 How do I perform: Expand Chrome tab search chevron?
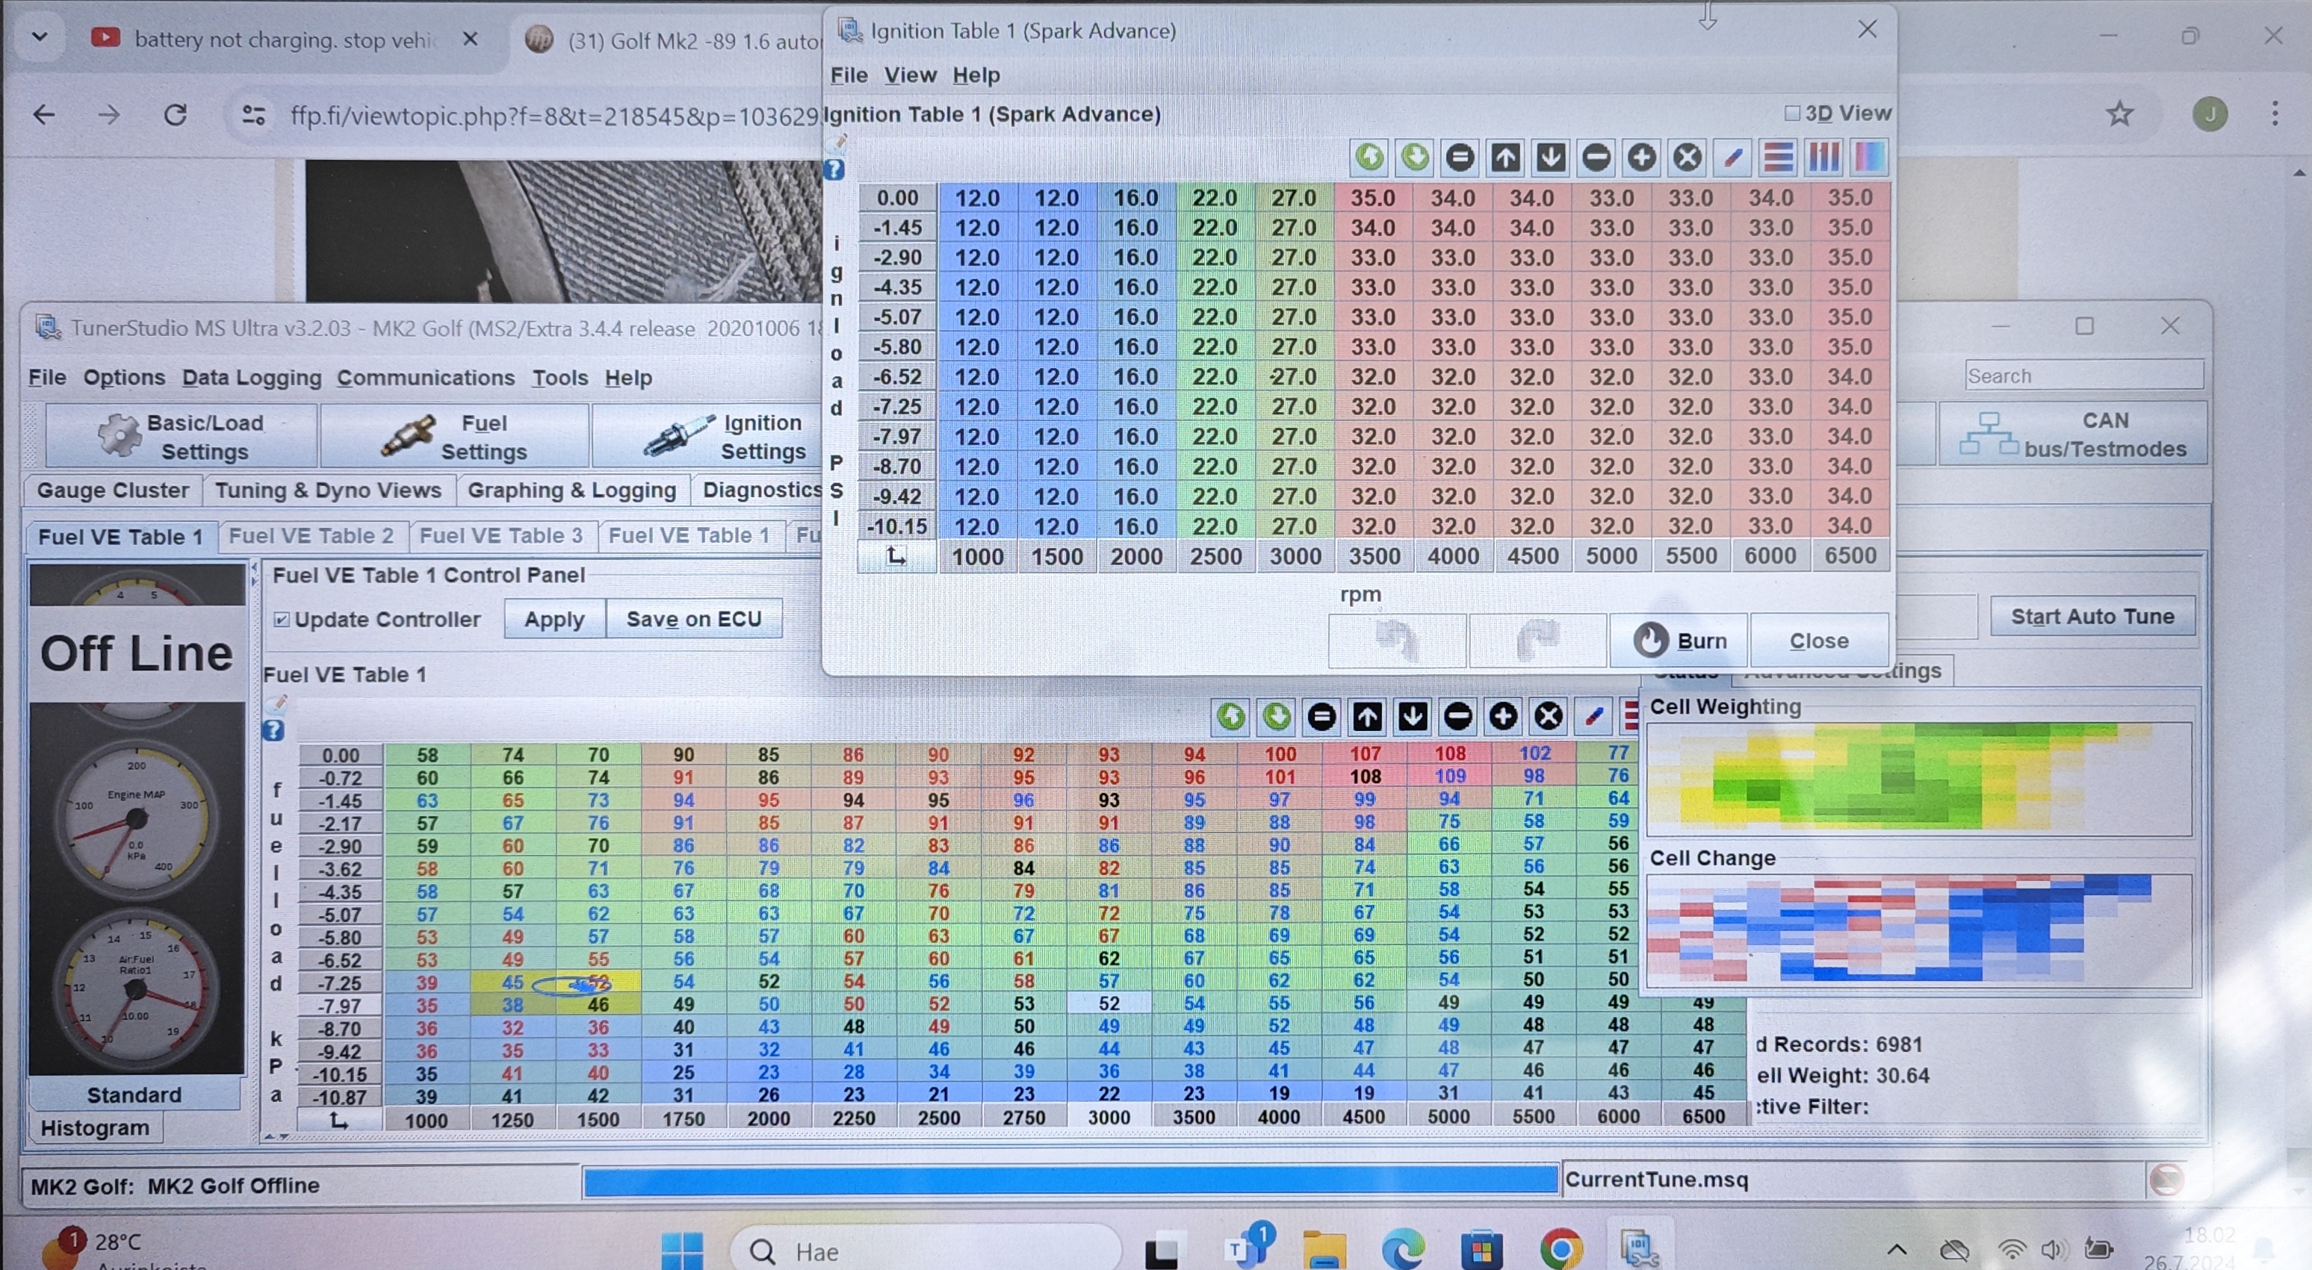[40, 37]
